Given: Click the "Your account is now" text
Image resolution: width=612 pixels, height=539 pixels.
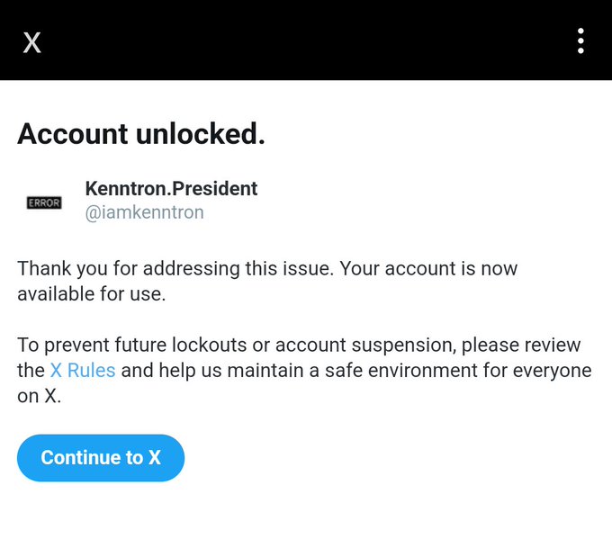Looking at the screenshot, I should [432, 269].
